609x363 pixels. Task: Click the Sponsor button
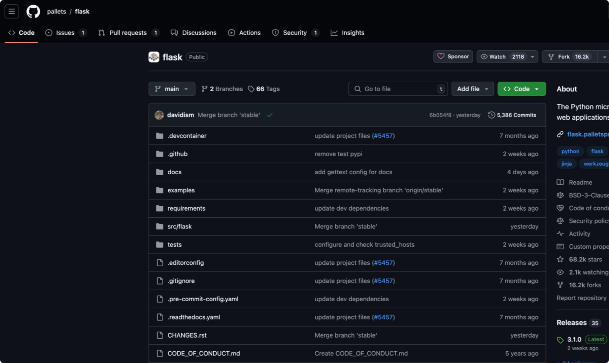453,56
